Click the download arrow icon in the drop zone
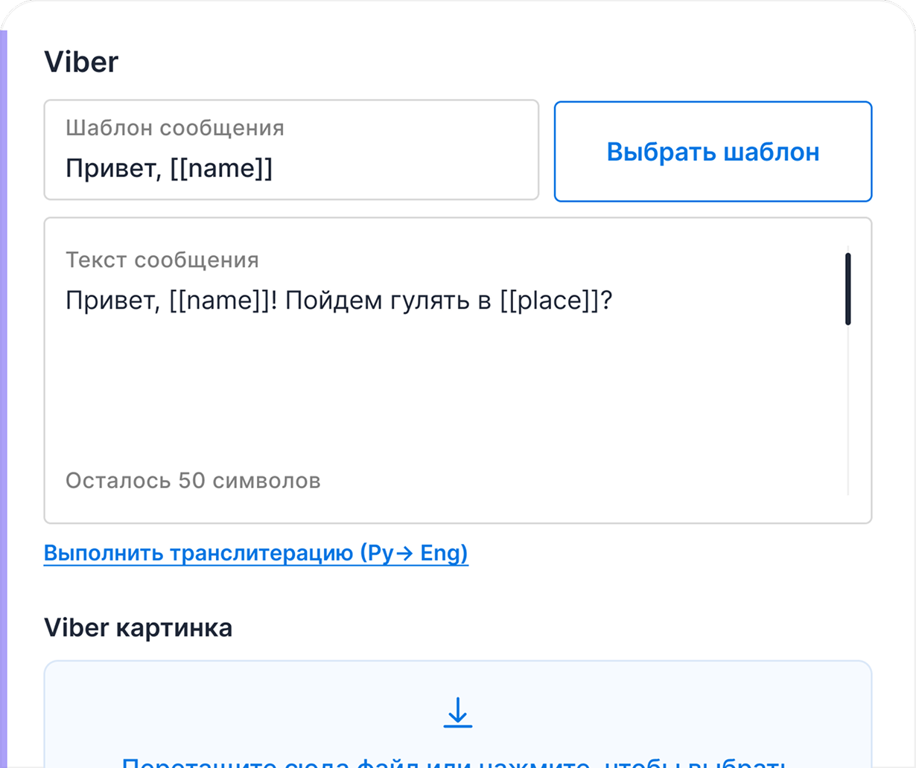Image resolution: width=916 pixels, height=768 pixels. pos(457,712)
